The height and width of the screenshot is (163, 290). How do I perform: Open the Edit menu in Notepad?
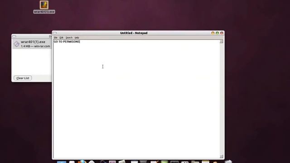click(62, 38)
